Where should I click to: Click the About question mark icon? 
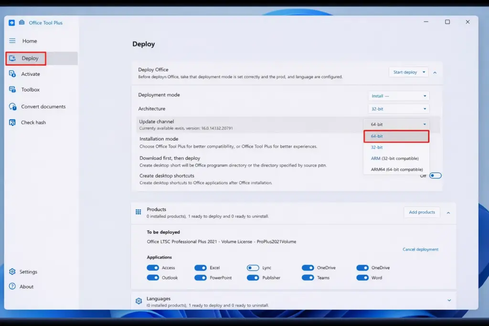point(12,286)
